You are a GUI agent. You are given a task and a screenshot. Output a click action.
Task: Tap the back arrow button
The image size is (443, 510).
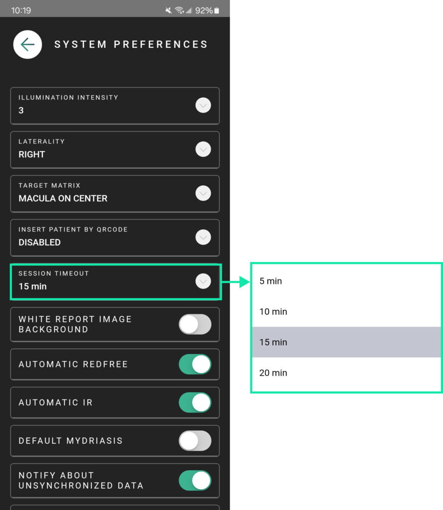point(27,44)
